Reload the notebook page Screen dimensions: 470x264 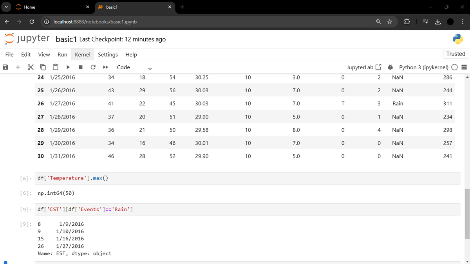[32, 22]
